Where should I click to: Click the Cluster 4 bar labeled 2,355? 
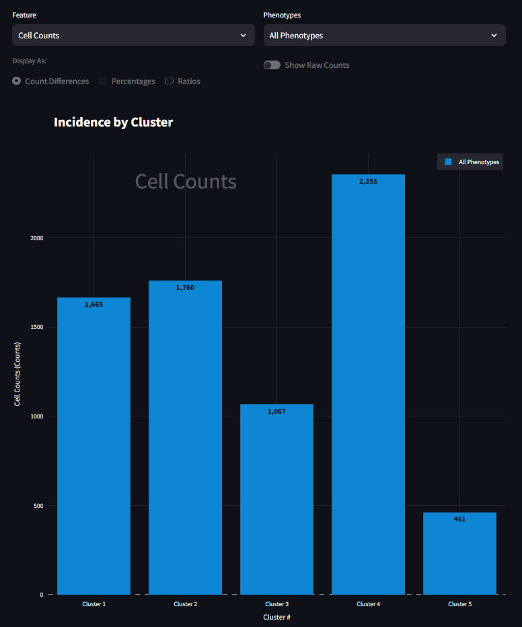coord(368,384)
